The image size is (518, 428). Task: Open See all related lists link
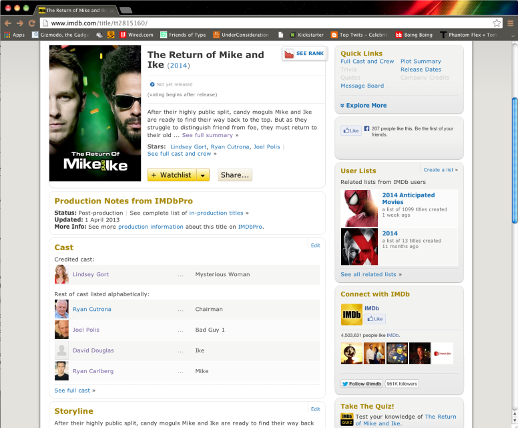pyautogui.click(x=368, y=274)
